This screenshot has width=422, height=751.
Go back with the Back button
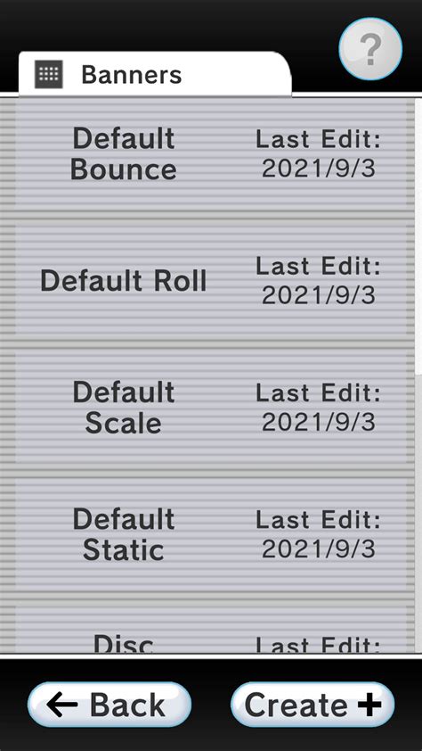110,705
